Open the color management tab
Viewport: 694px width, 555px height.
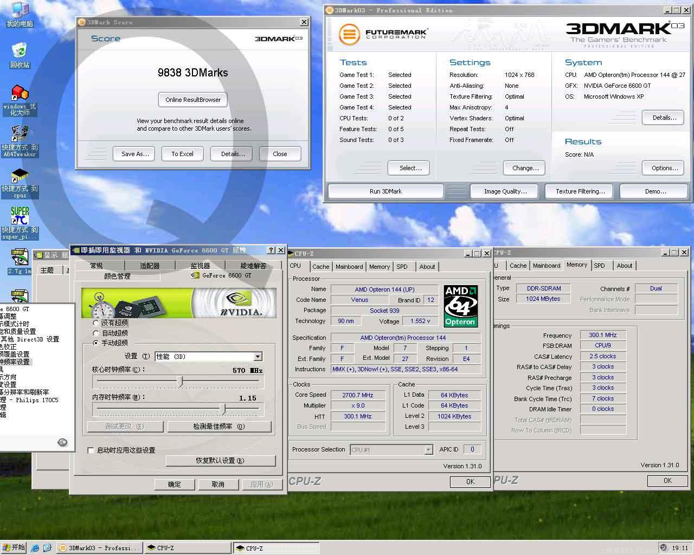118,276
